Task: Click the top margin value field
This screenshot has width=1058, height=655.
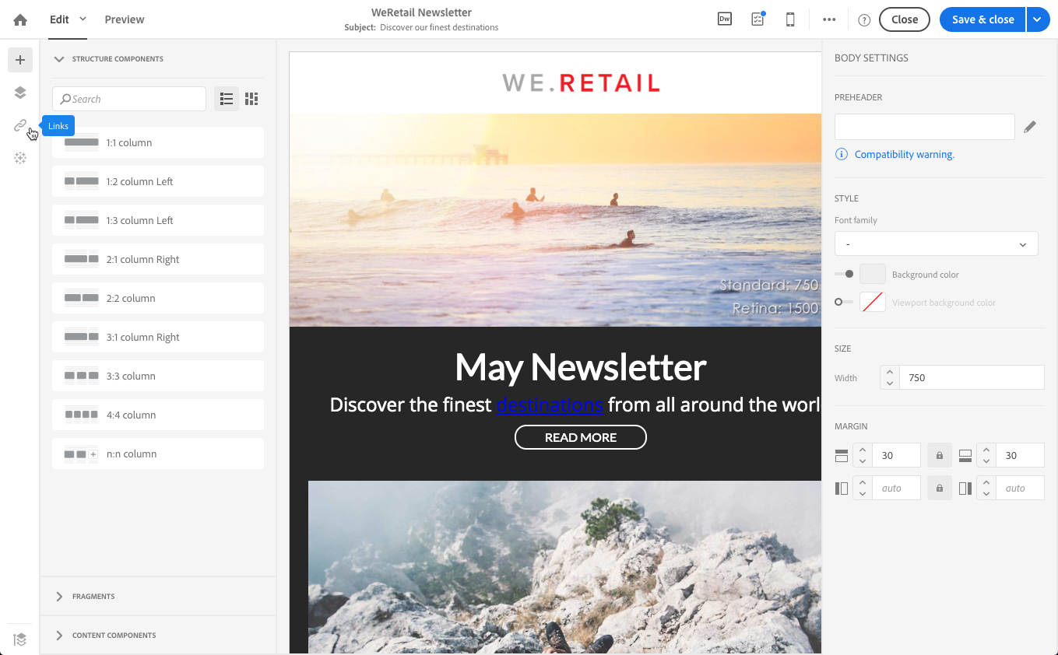Action: (896, 455)
